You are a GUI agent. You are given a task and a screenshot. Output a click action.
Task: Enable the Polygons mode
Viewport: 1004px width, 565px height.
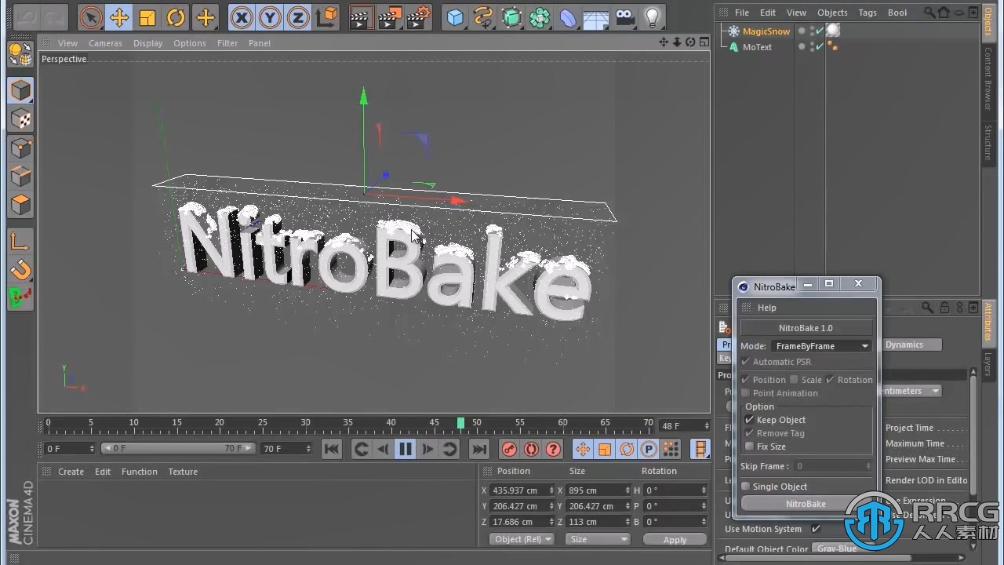pos(20,205)
